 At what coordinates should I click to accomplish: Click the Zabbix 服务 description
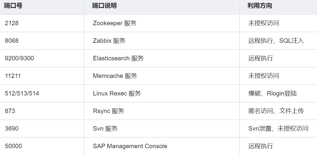click(109, 41)
